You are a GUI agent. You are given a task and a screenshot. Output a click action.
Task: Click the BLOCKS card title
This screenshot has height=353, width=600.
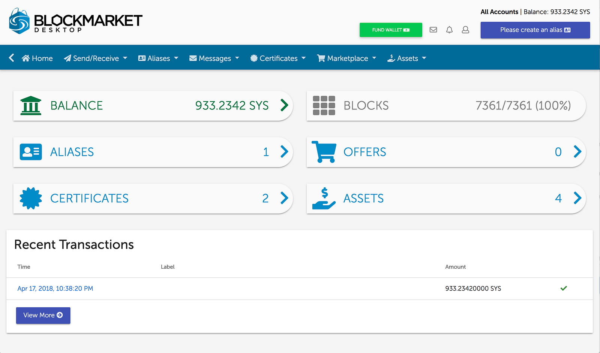tap(366, 106)
